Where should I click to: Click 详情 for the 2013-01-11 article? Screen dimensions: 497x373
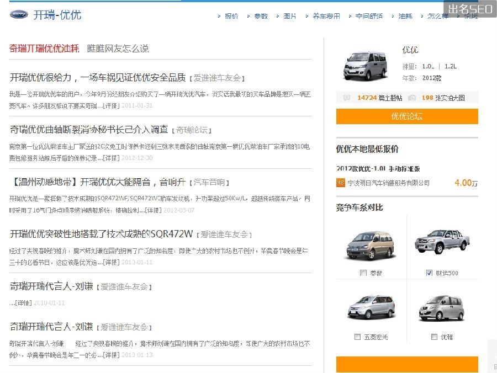pos(111,262)
